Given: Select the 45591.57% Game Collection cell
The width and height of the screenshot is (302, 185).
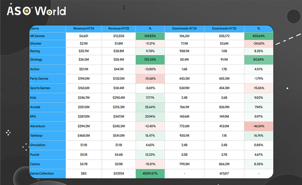Looking at the screenshot, I should pos(150,174).
